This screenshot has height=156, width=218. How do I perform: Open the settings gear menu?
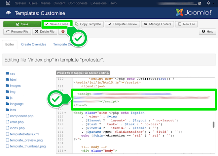208,3
